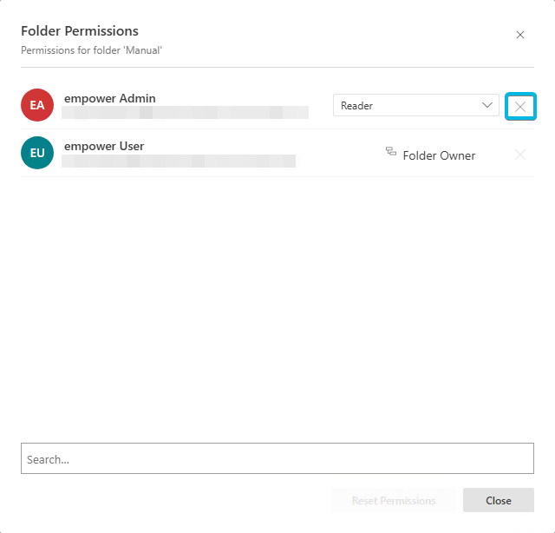Click the "Permissions for folder 'Manual'" subtitle
The width and height of the screenshot is (555, 533).
[x=91, y=50]
